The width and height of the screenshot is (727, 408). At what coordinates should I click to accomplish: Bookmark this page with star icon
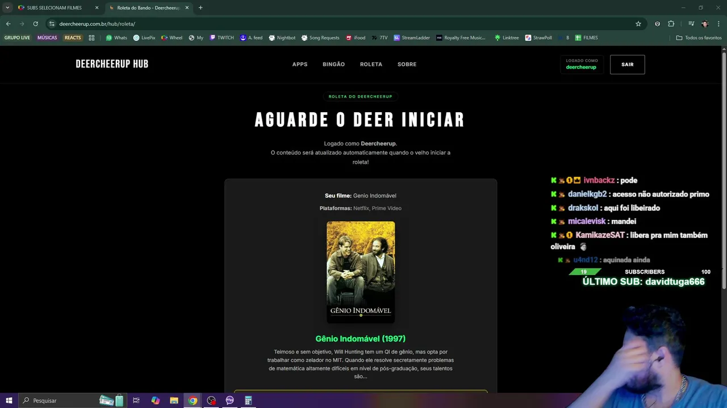(x=638, y=24)
